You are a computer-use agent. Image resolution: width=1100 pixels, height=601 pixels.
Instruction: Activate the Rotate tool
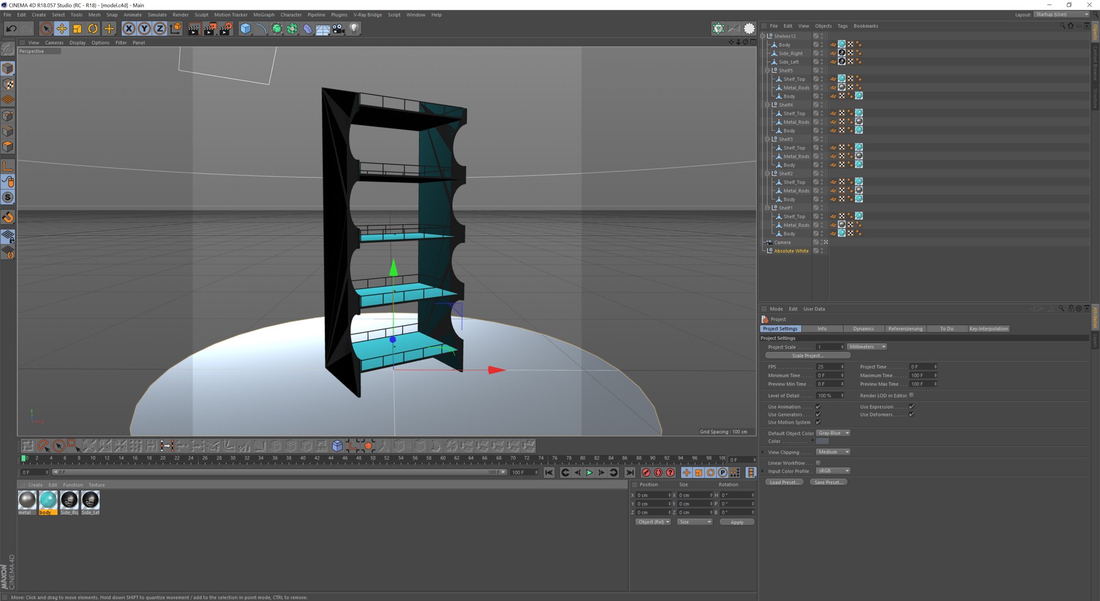pos(93,29)
